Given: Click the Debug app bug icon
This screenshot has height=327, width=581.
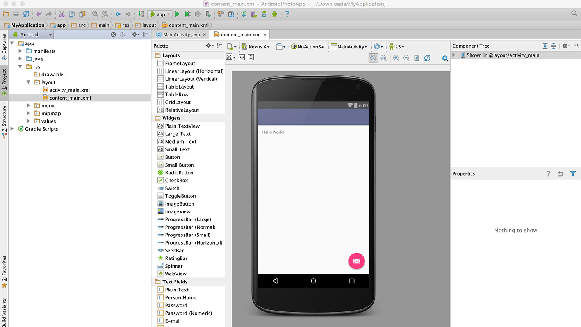Looking at the screenshot, I should 187,14.
